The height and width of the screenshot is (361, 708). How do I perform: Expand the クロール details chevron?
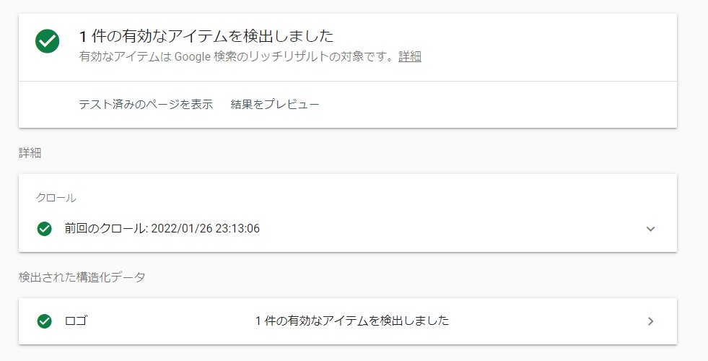pyautogui.click(x=650, y=229)
